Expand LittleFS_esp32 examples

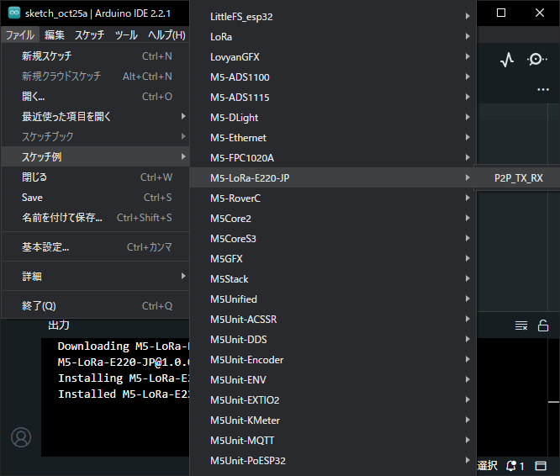(x=333, y=17)
